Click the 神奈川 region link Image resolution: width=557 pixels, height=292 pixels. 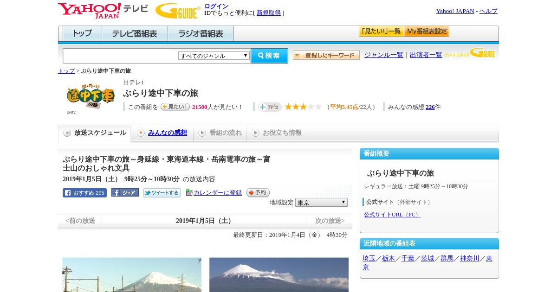point(470,259)
